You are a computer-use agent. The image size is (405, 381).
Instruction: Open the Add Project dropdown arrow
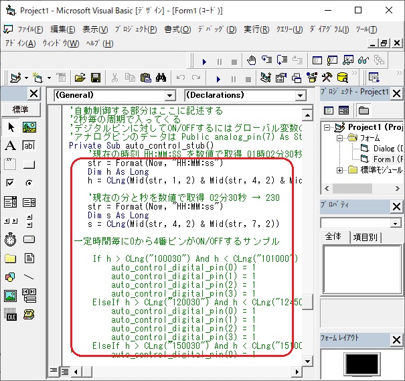(x=26, y=78)
